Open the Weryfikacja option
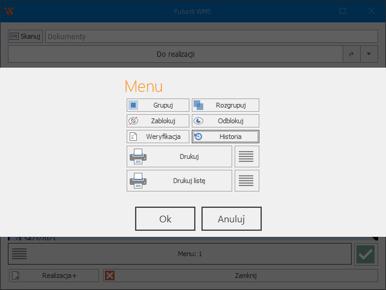The width and height of the screenshot is (386, 290). coord(157,137)
